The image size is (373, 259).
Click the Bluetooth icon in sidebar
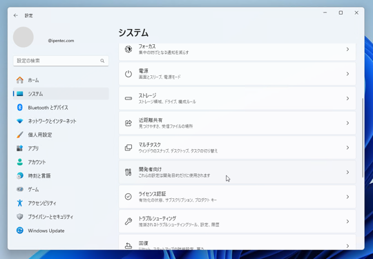click(x=20, y=107)
